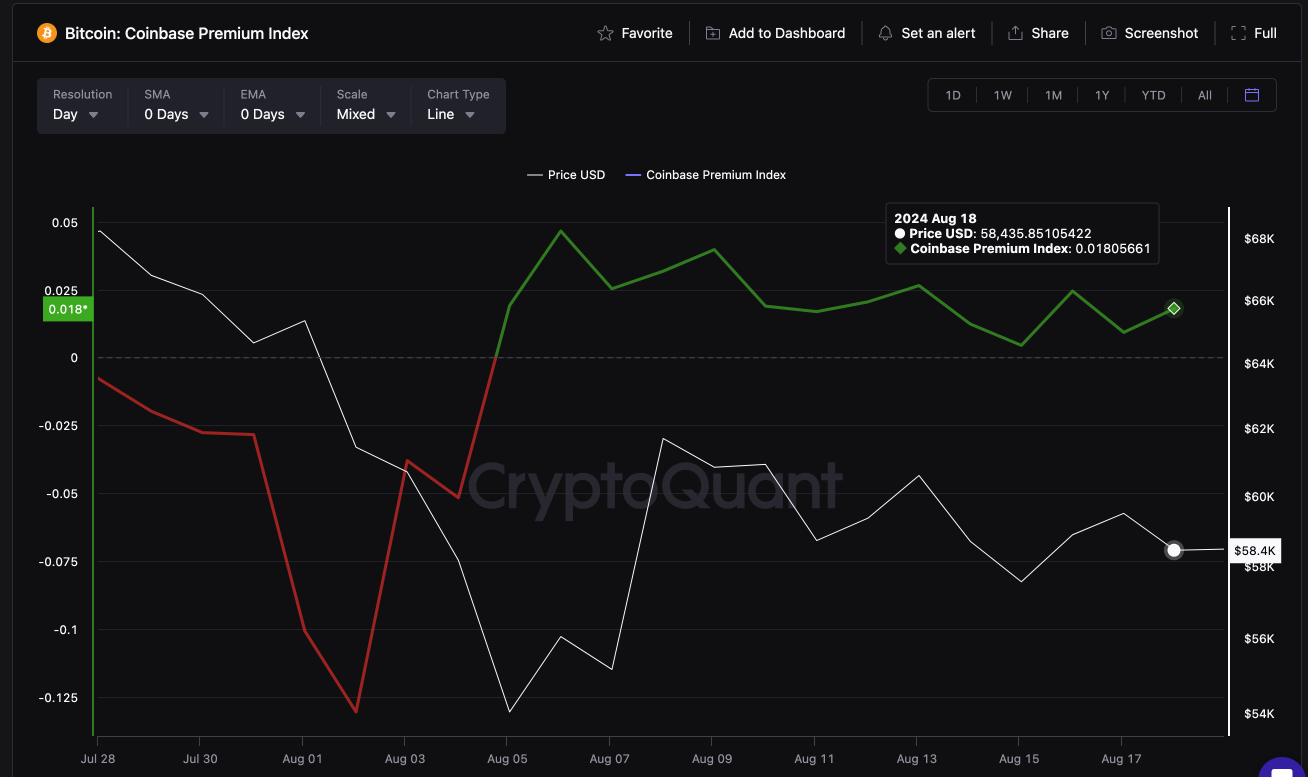The image size is (1308, 777).
Task: Click the Share upload icon
Action: click(1015, 33)
